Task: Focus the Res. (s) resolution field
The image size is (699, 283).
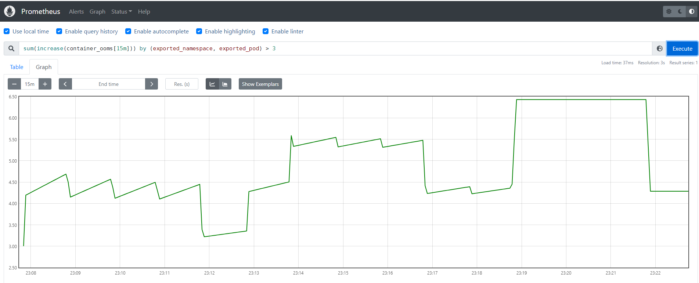Action: (x=182, y=84)
